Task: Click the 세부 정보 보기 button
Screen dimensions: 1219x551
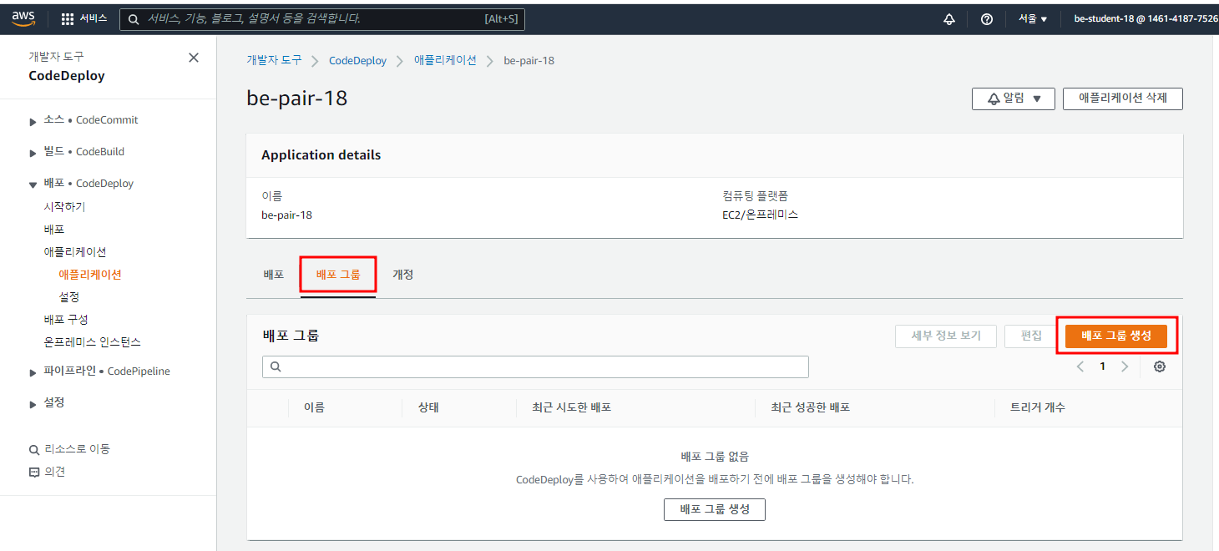Action: point(946,336)
